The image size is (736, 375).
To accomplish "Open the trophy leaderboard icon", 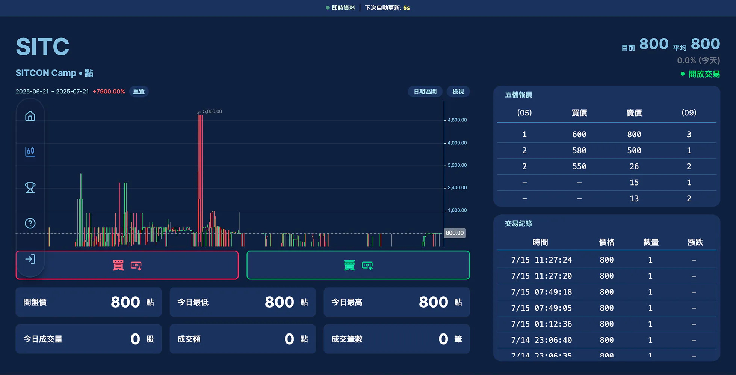I will tap(30, 187).
